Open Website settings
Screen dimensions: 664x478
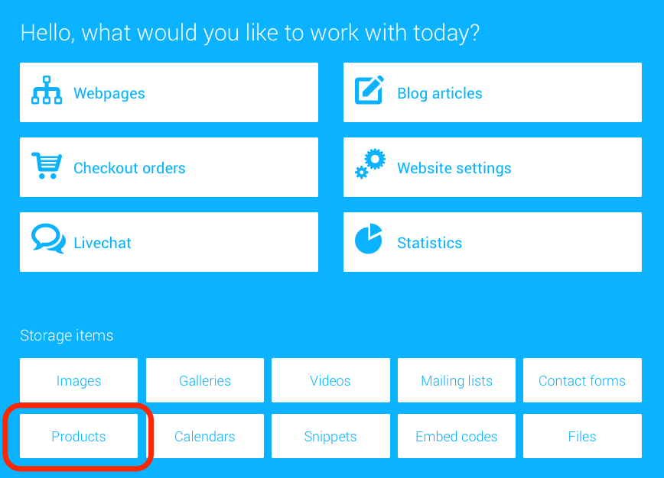click(493, 167)
